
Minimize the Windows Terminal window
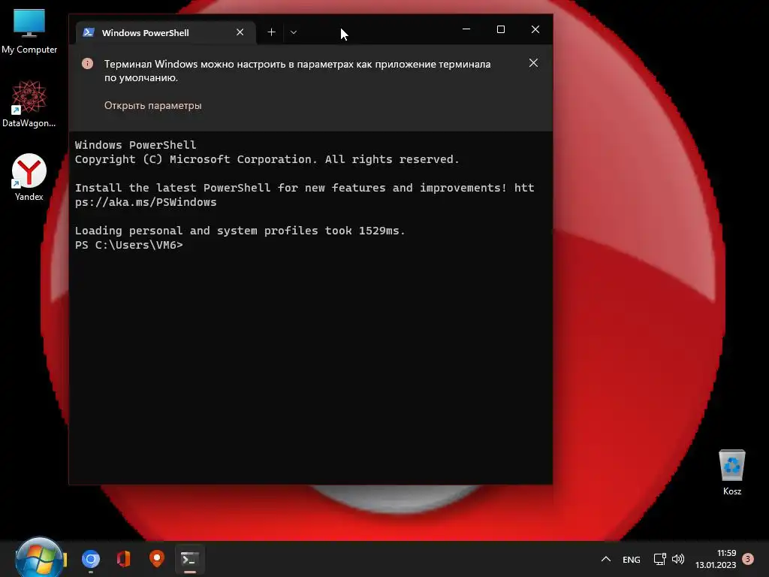point(466,29)
